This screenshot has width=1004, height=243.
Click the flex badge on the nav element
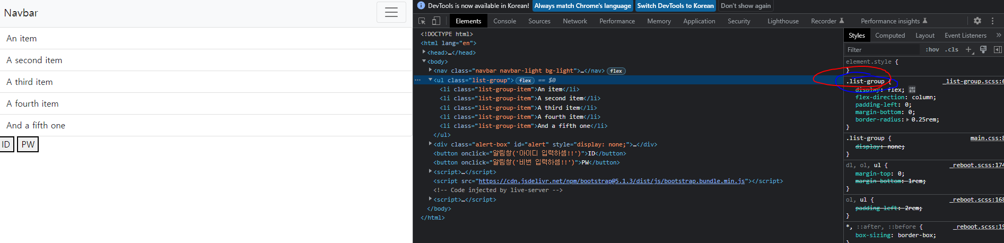click(616, 71)
